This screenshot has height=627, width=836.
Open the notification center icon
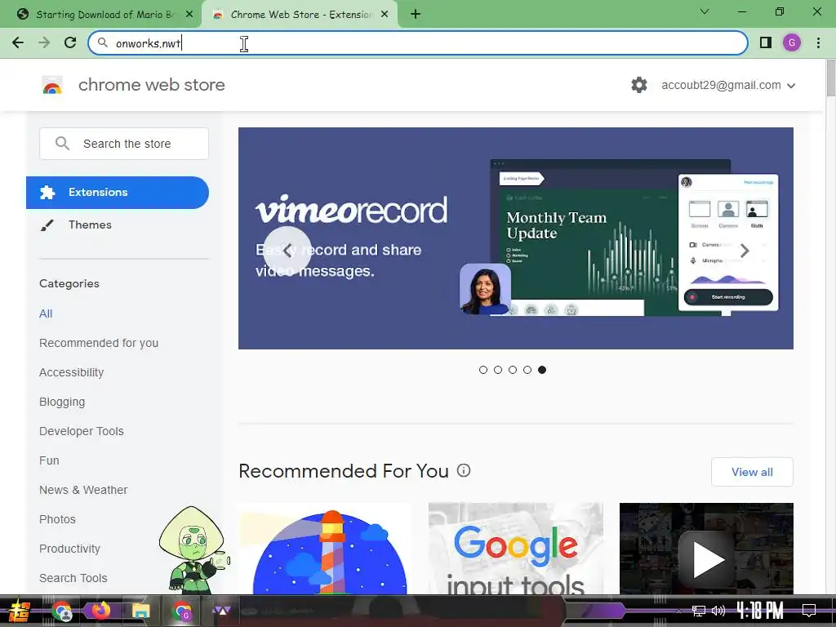coord(809,611)
